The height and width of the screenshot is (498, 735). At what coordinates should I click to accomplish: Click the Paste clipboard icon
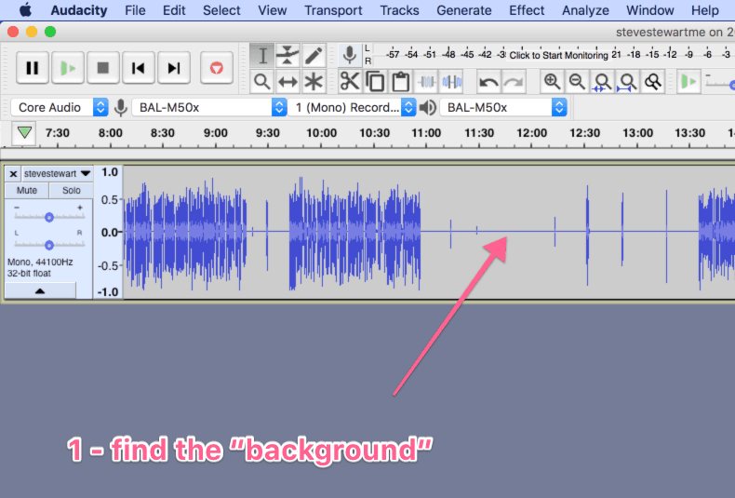400,82
